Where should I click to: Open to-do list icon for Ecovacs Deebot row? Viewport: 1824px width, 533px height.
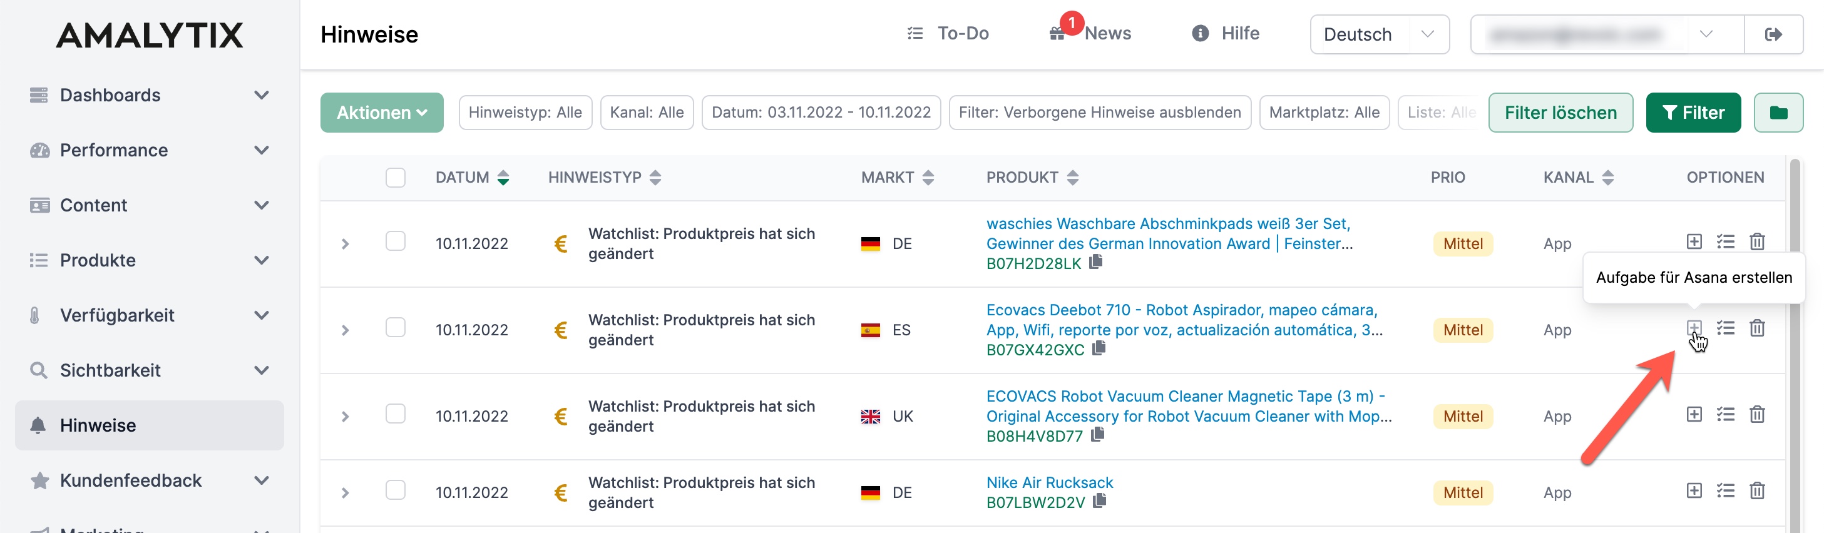point(1726,328)
